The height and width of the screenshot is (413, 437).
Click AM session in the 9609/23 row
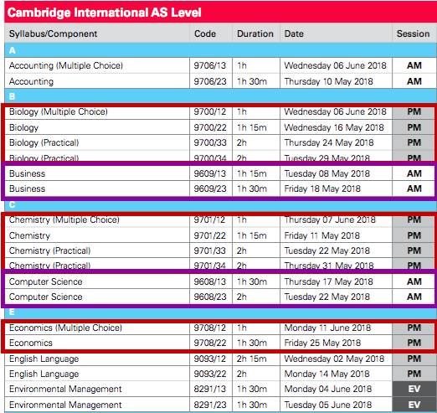pos(414,188)
